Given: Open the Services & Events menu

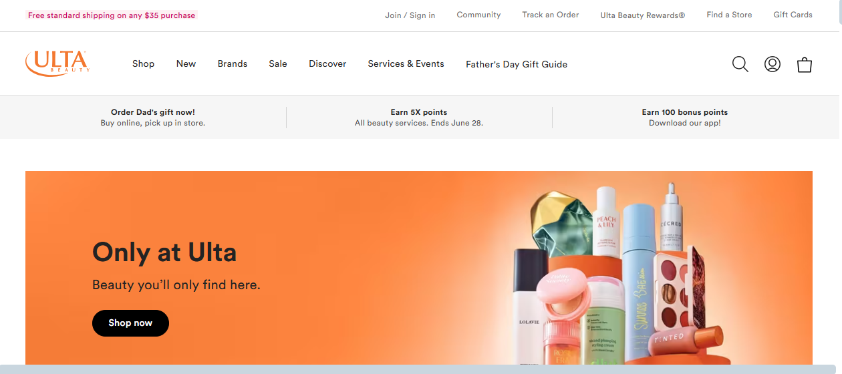Looking at the screenshot, I should (x=406, y=64).
